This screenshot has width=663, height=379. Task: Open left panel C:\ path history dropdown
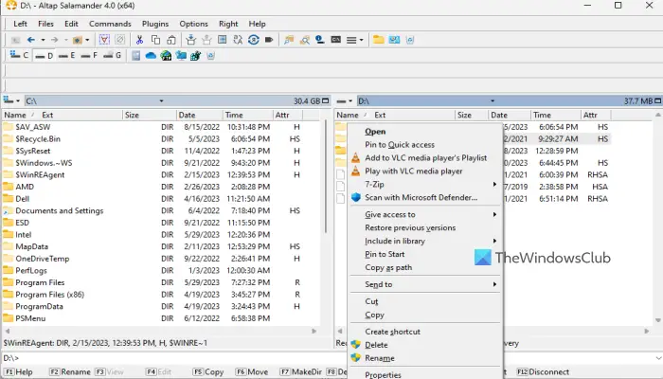point(161,101)
